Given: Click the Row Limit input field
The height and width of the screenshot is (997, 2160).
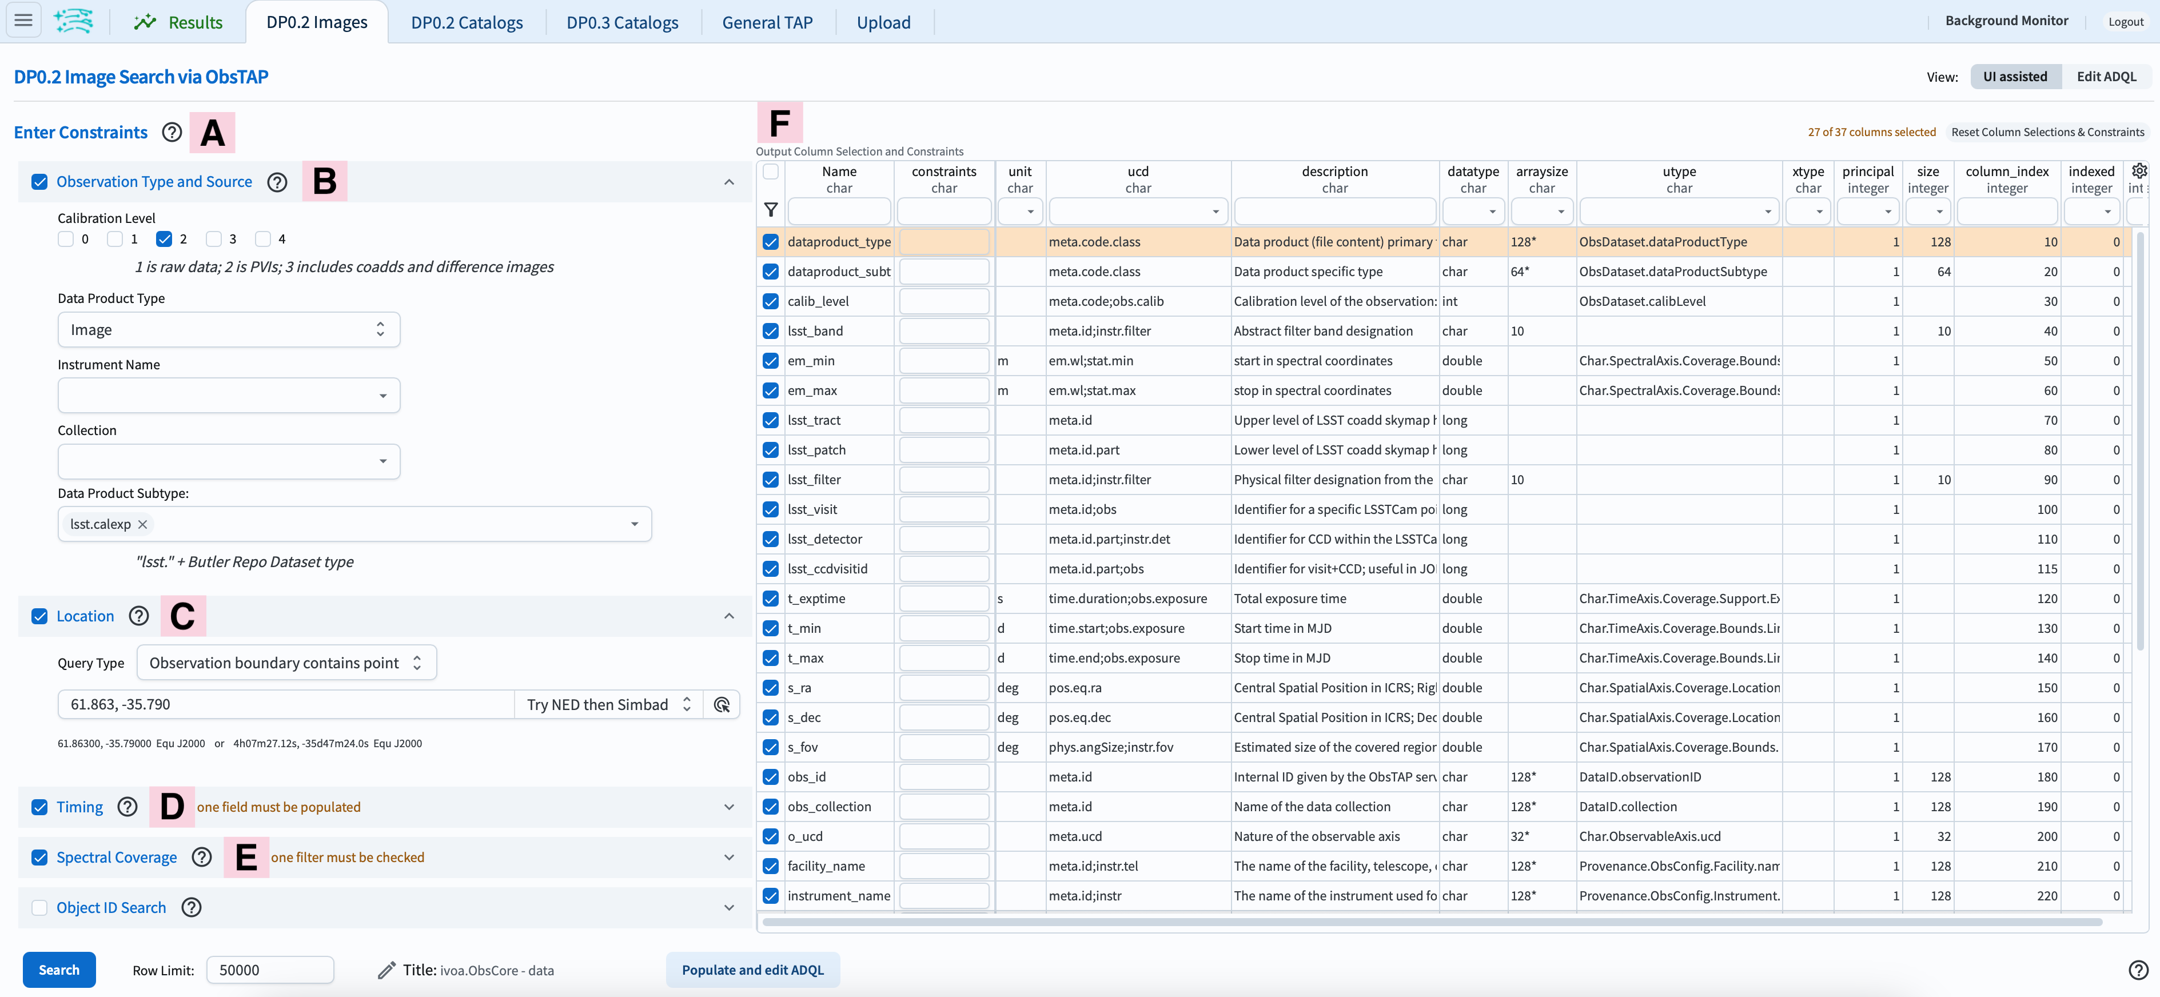Looking at the screenshot, I should pos(270,970).
